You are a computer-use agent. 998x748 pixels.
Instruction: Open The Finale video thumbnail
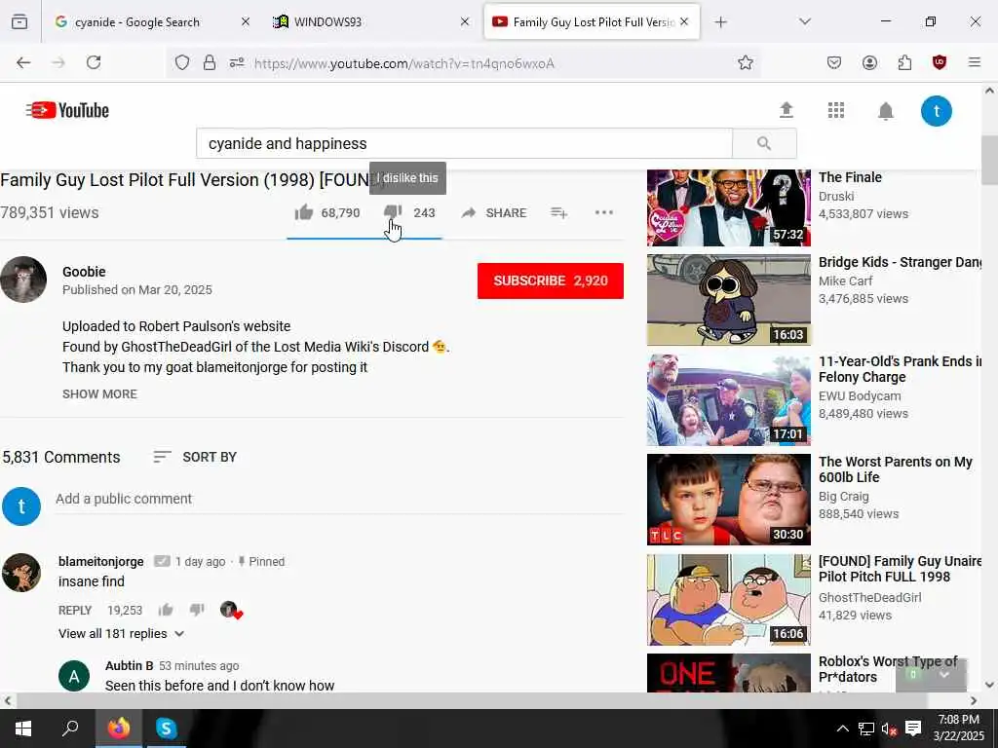[x=729, y=207]
